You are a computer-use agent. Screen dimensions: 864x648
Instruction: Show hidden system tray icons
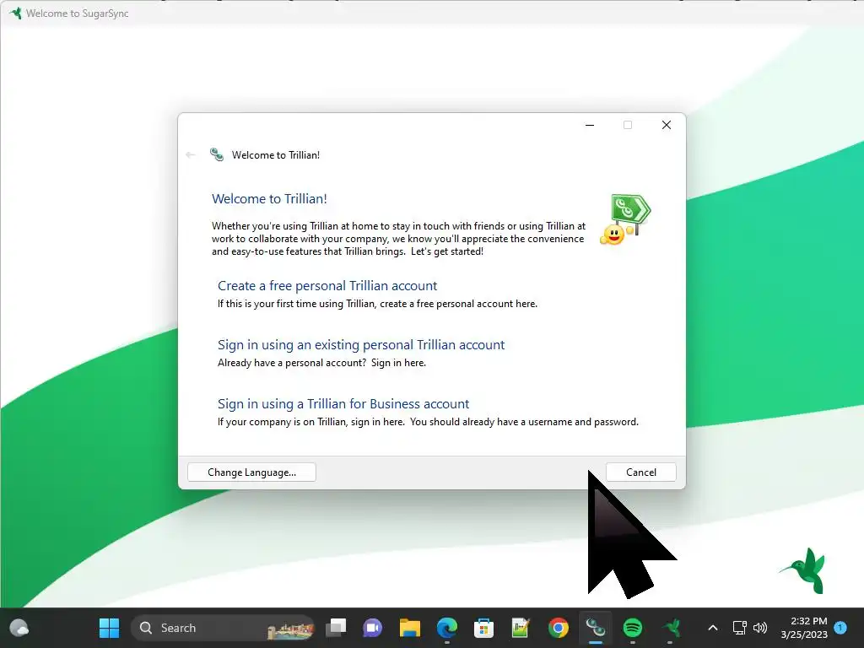[x=712, y=628]
